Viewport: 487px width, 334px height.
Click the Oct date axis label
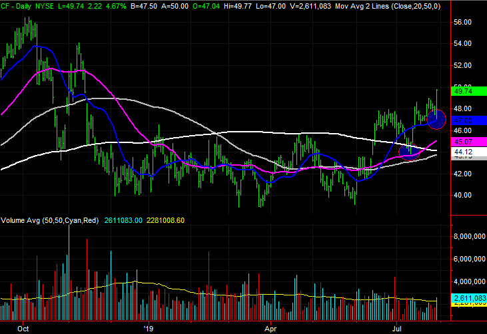click(x=23, y=329)
